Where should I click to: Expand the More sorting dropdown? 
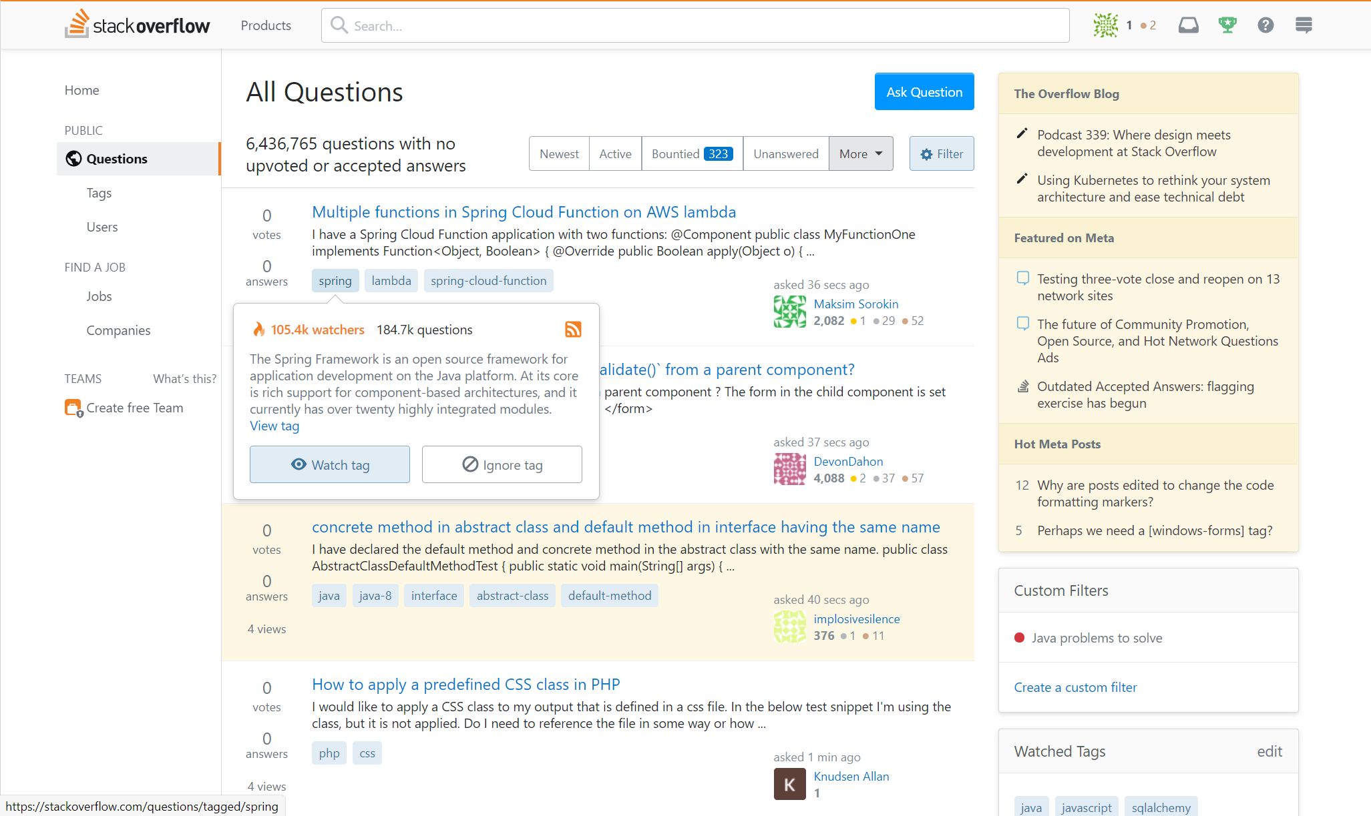(x=861, y=153)
